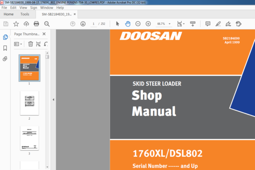Click 'Serial Number ------ and Up' text
This screenshot has height=170, width=255.
tap(165, 166)
